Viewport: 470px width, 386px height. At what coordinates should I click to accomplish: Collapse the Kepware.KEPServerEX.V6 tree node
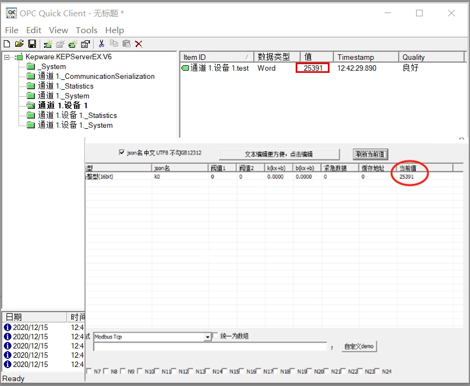(7, 57)
